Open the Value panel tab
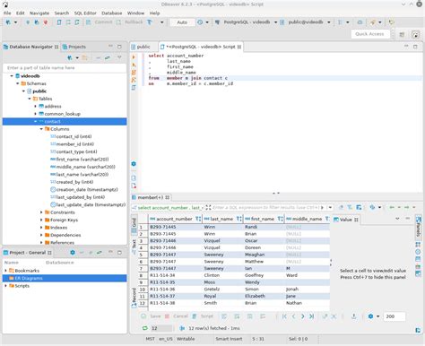The width and height of the screenshot is (425, 346). pyautogui.click(x=346, y=220)
